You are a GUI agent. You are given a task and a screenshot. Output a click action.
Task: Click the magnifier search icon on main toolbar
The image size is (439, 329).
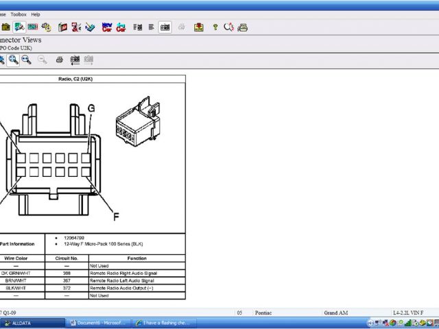(228, 27)
